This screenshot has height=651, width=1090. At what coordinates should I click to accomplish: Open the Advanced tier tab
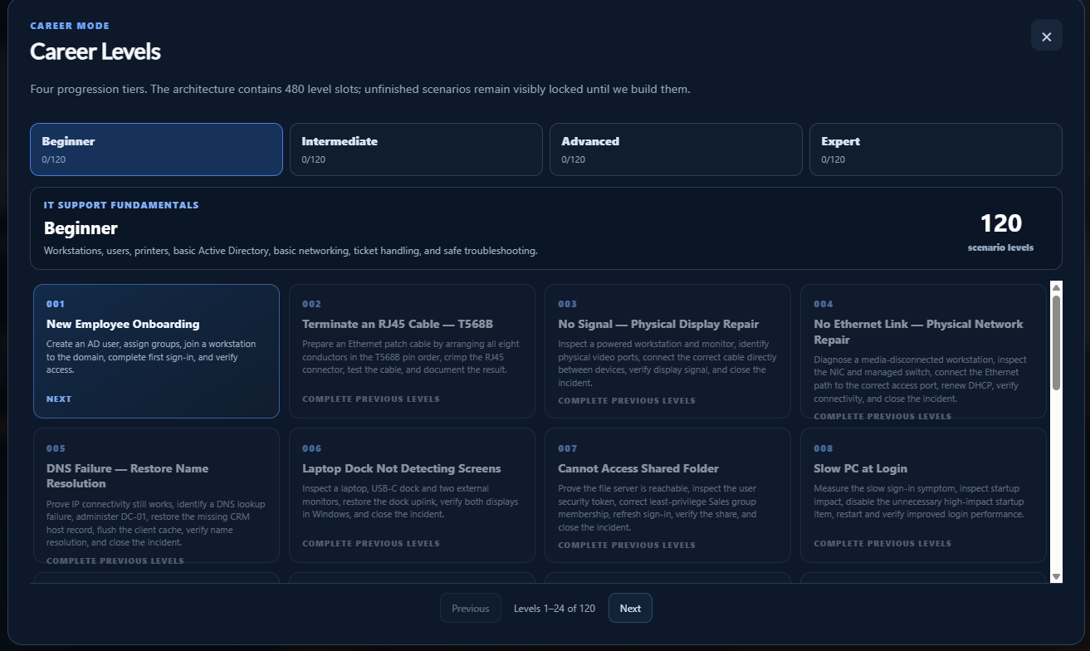point(676,149)
